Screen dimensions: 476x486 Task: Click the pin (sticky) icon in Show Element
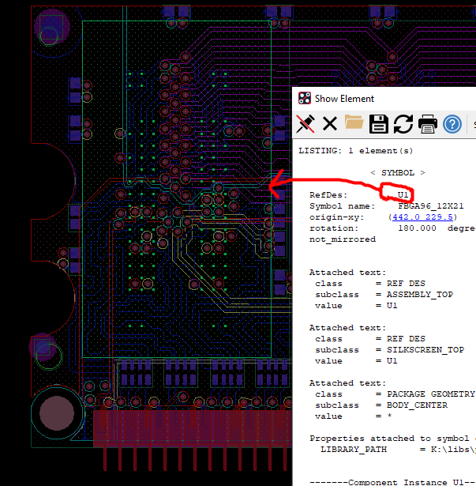305,124
